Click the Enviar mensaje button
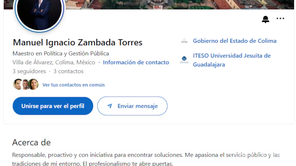The height and width of the screenshot is (166, 296). pyautogui.click(x=132, y=106)
